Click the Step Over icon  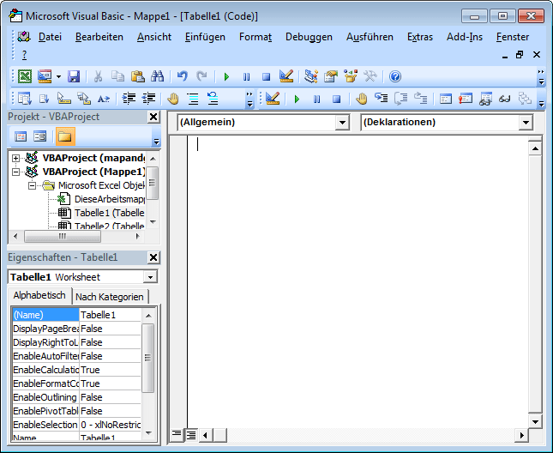[x=401, y=99]
